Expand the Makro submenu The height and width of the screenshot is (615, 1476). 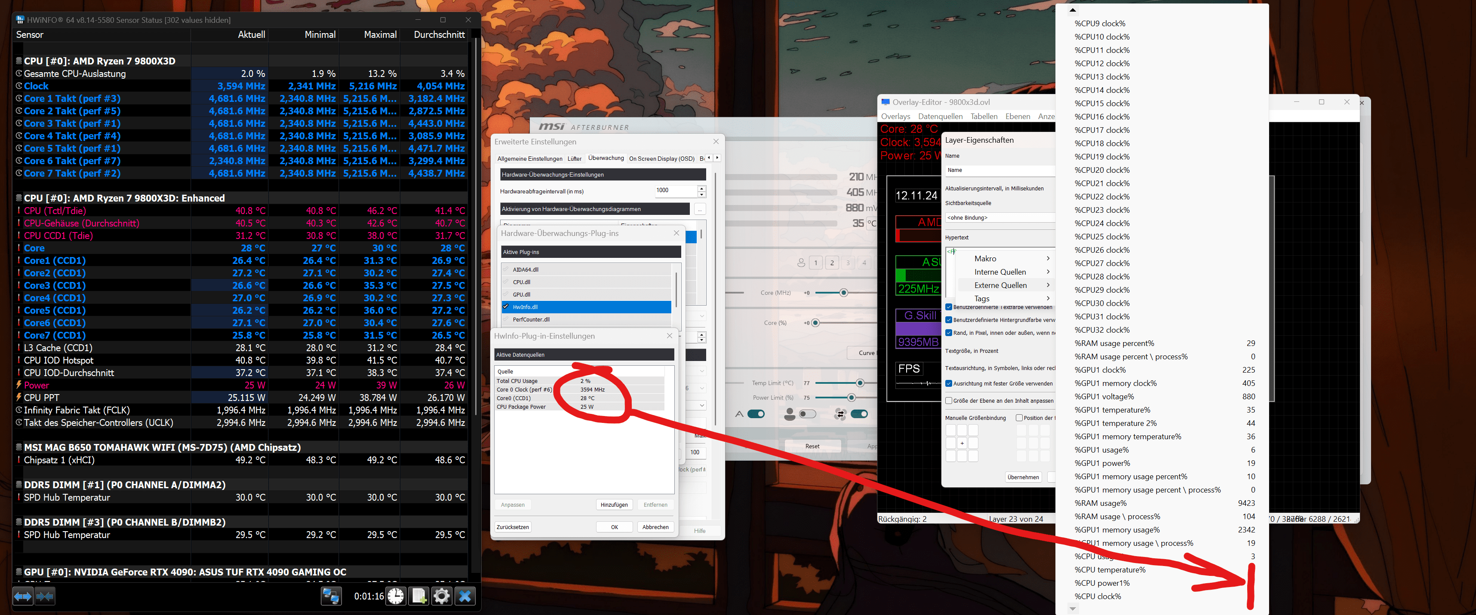1007,259
